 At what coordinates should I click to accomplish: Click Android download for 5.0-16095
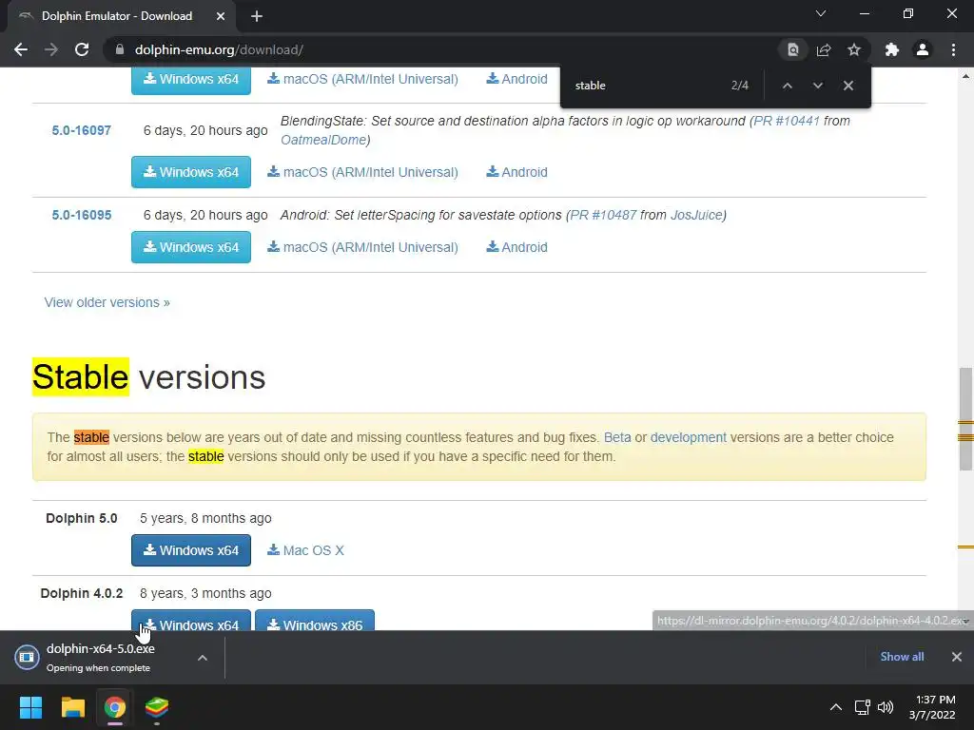tap(516, 247)
